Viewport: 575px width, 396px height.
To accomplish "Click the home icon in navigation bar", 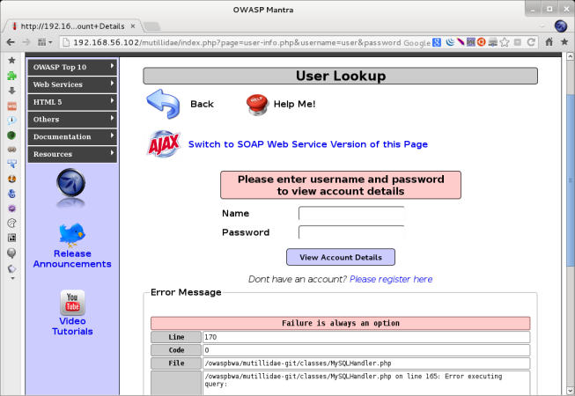I will pyautogui.click(x=549, y=41).
